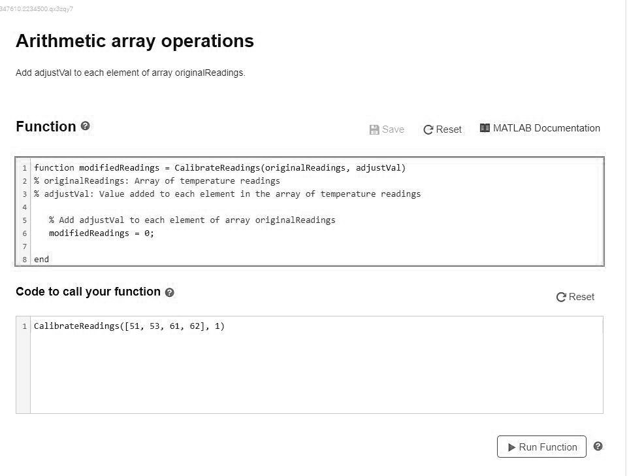
Task: Click the Add adjustVal comment on line 5
Action: pyautogui.click(x=192, y=220)
